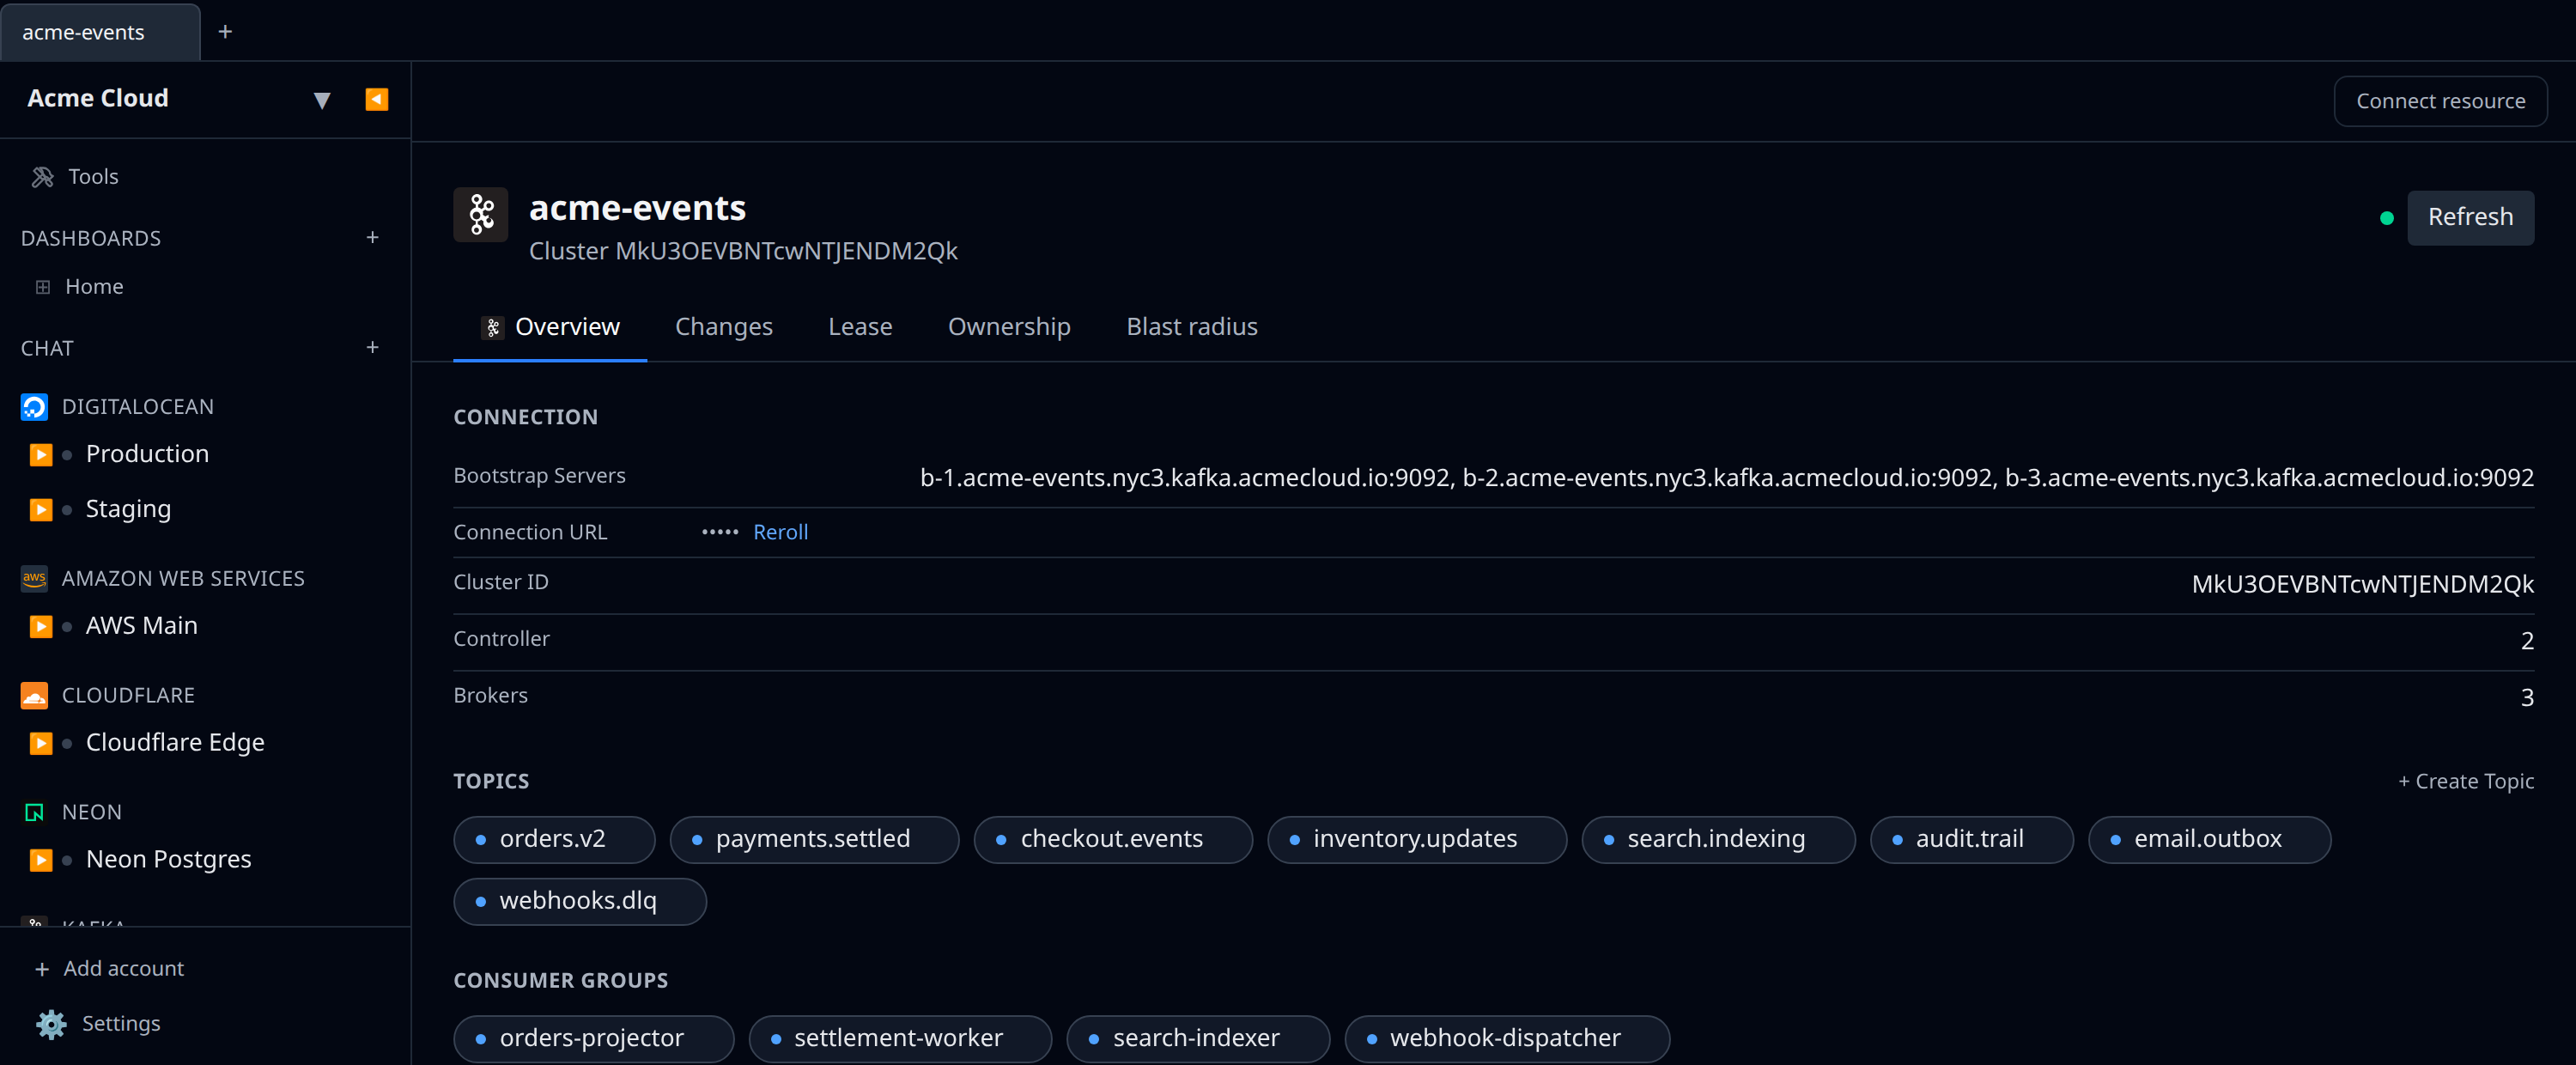The width and height of the screenshot is (2576, 1065).
Task: Open the Acme Cloud workspace dropdown
Action: 321,100
